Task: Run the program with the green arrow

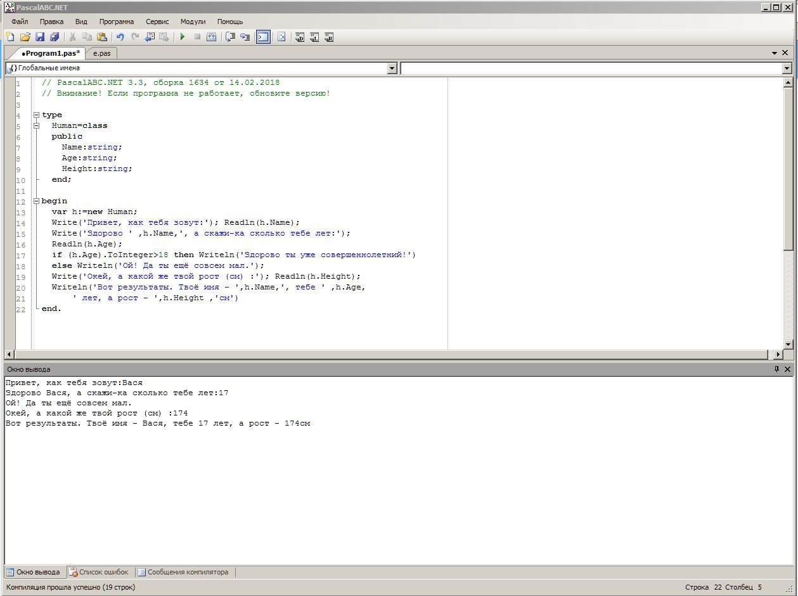Action: point(183,37)
